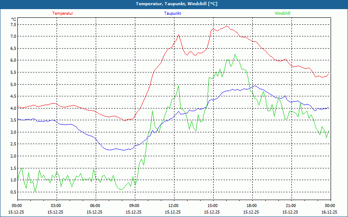
Task: Click the blue Taupunkt legend label
Action: [x=172, y=13]
